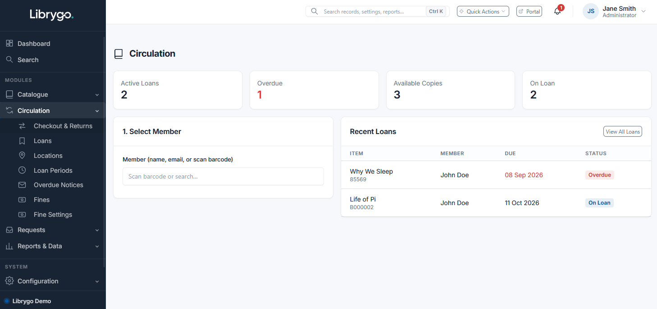This screenshot has height=309, width=657.
Task: Click the Loan Periods clock icon
Action: [x=22, y=170]
